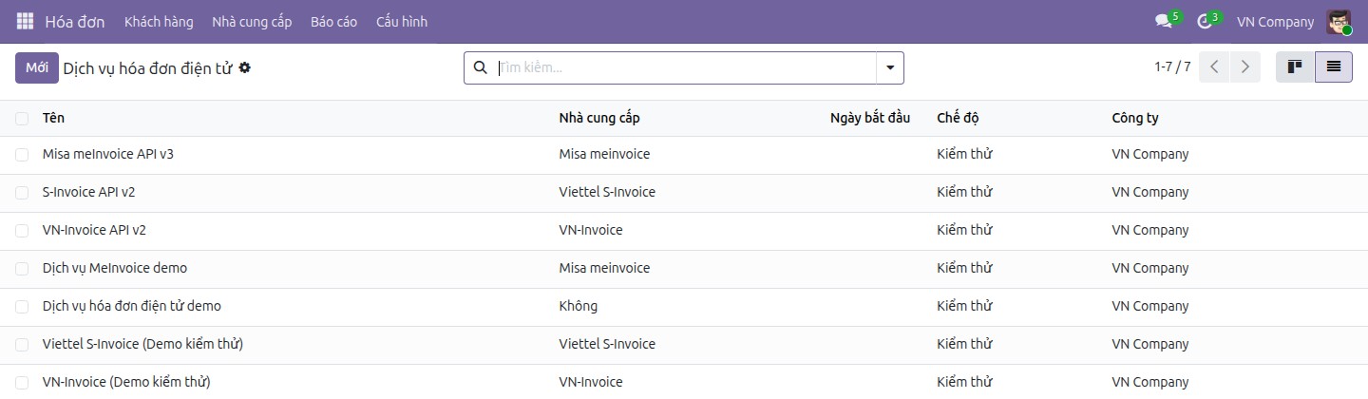The image size is (1368, 399).
Task: Go to the previous page arrow
Action: [1214, 67]
